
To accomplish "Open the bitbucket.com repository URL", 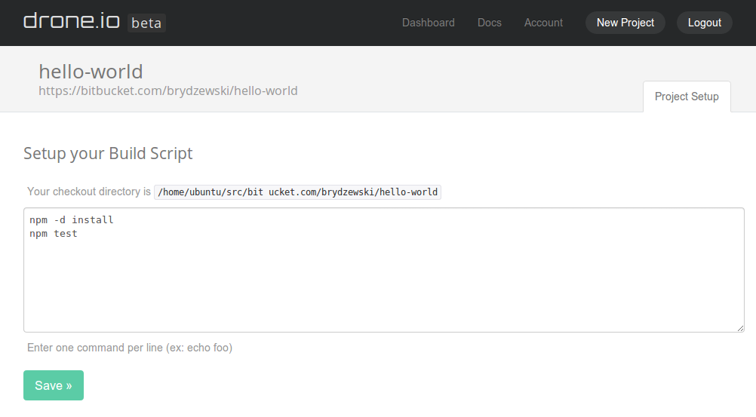I will [x=167, y=90].
